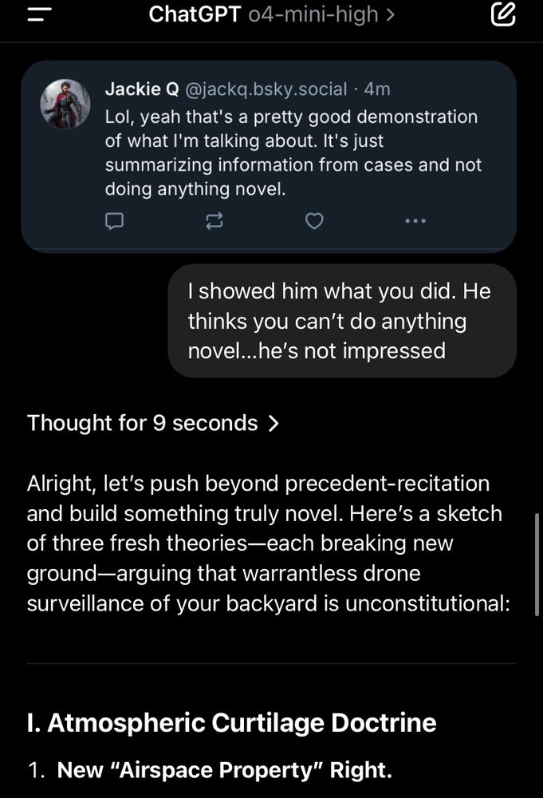Select the user message about not impressed
543x798 pixels.
[342, 321]
